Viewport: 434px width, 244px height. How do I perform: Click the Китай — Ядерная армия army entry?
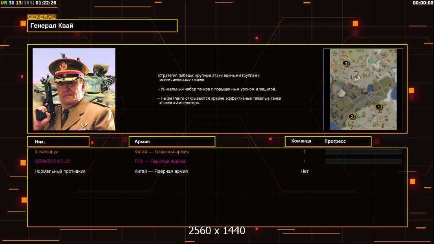pyautogui.click(x=161, y=171)
